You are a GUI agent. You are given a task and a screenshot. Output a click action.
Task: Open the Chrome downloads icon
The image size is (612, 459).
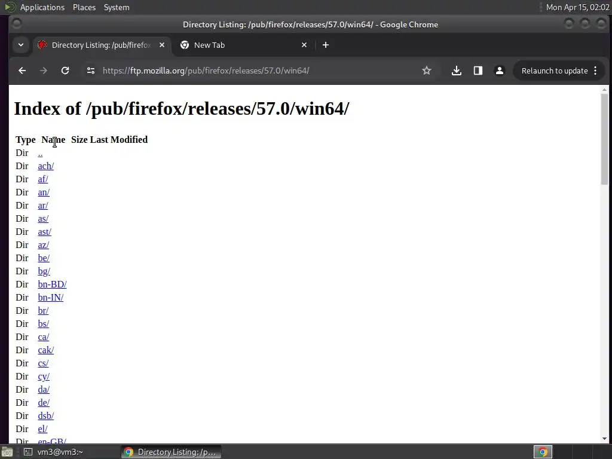click(456, 71)
